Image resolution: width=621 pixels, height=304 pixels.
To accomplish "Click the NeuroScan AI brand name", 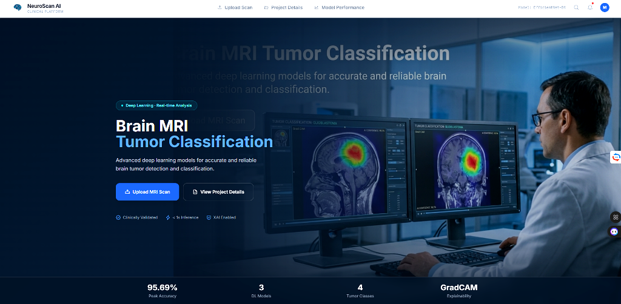I will [44, 6].
